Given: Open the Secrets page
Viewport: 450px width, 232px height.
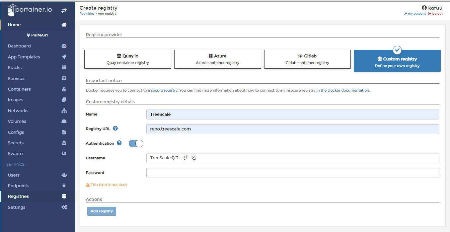Looking at the screenshot, I should (37, 143).
